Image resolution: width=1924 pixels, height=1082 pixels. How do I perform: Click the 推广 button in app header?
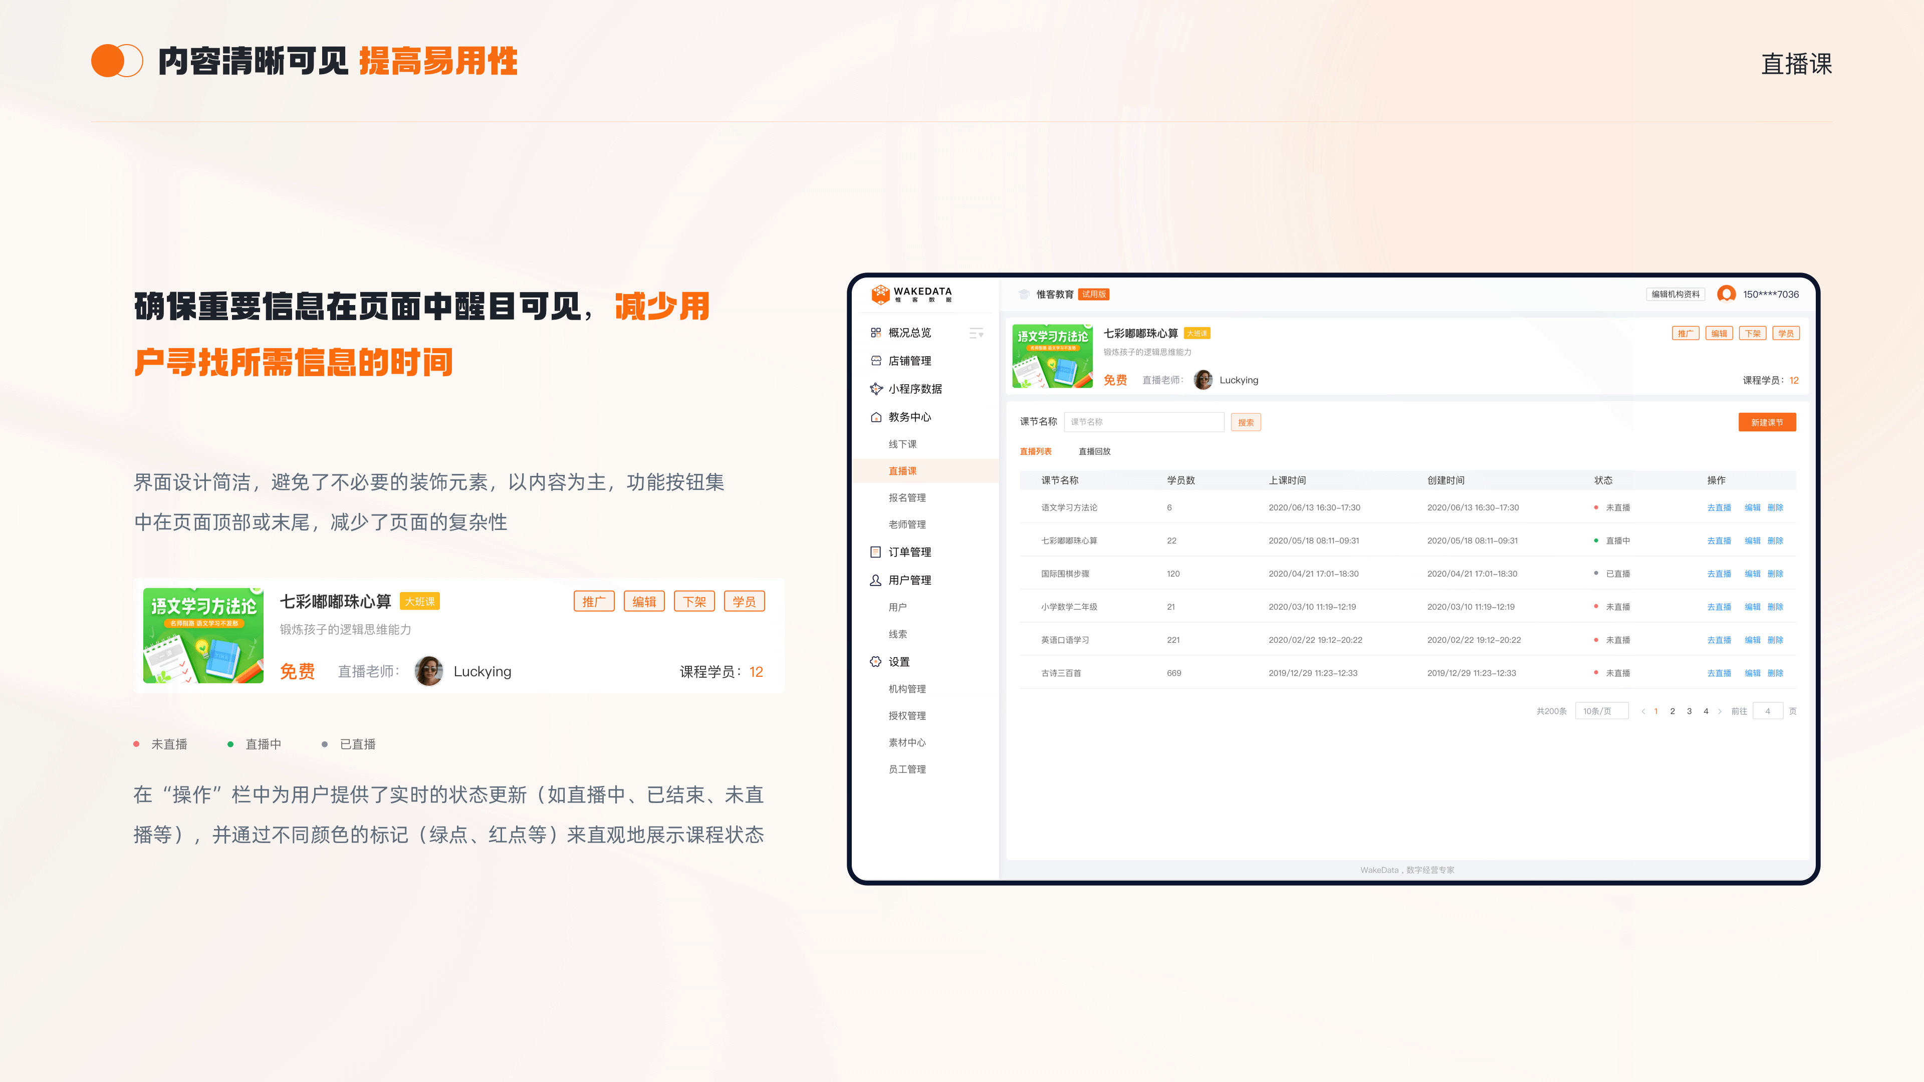coord(1685,334)
